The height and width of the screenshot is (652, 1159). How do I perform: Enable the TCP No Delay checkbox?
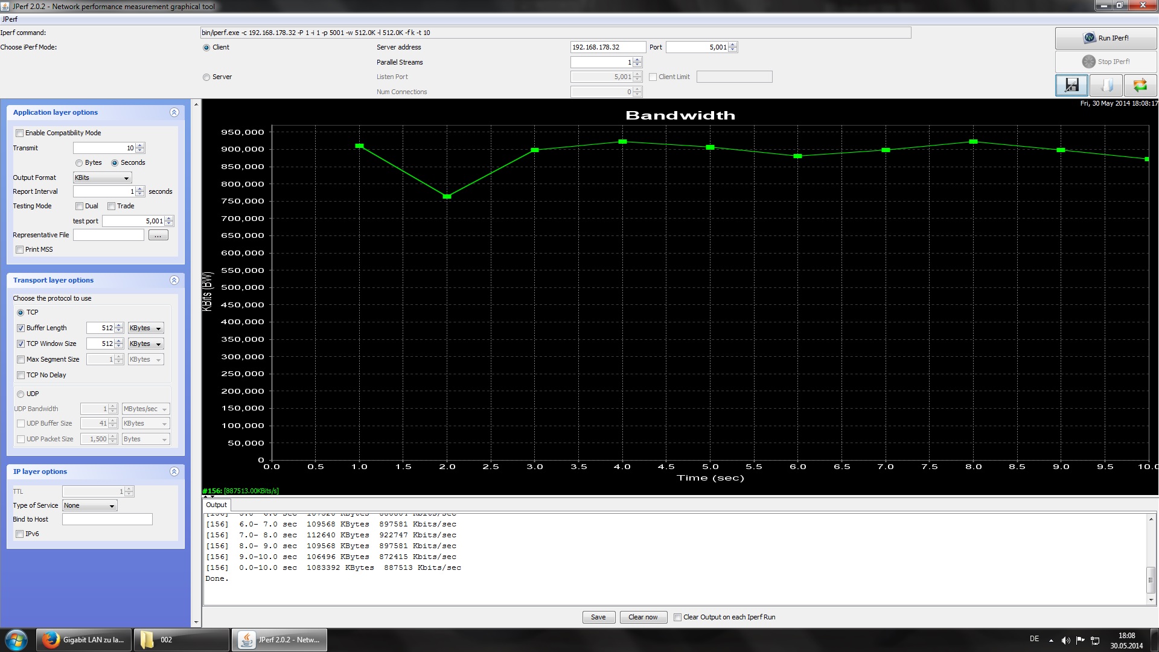pyautogui.click(x=21, y=376)
